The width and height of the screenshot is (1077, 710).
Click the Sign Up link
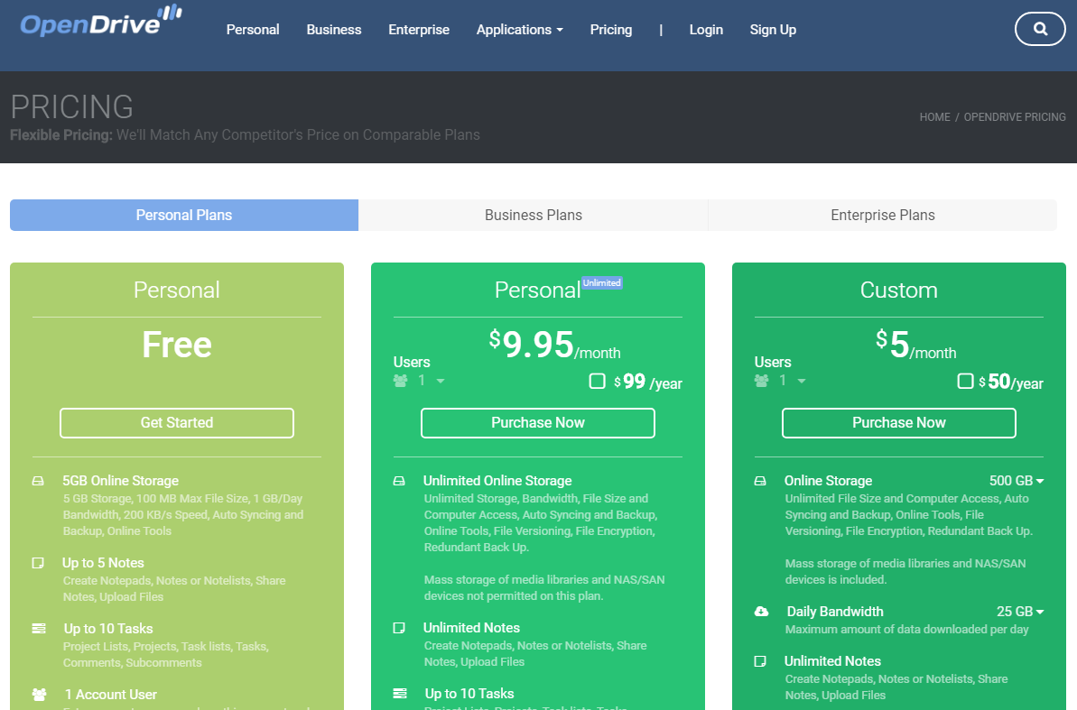(773, 30)
